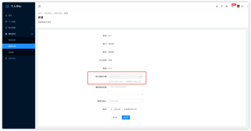Viewport: 251px width, 131px height.
Task: Click the home icon in the top-right header
Action: point(217,6)
